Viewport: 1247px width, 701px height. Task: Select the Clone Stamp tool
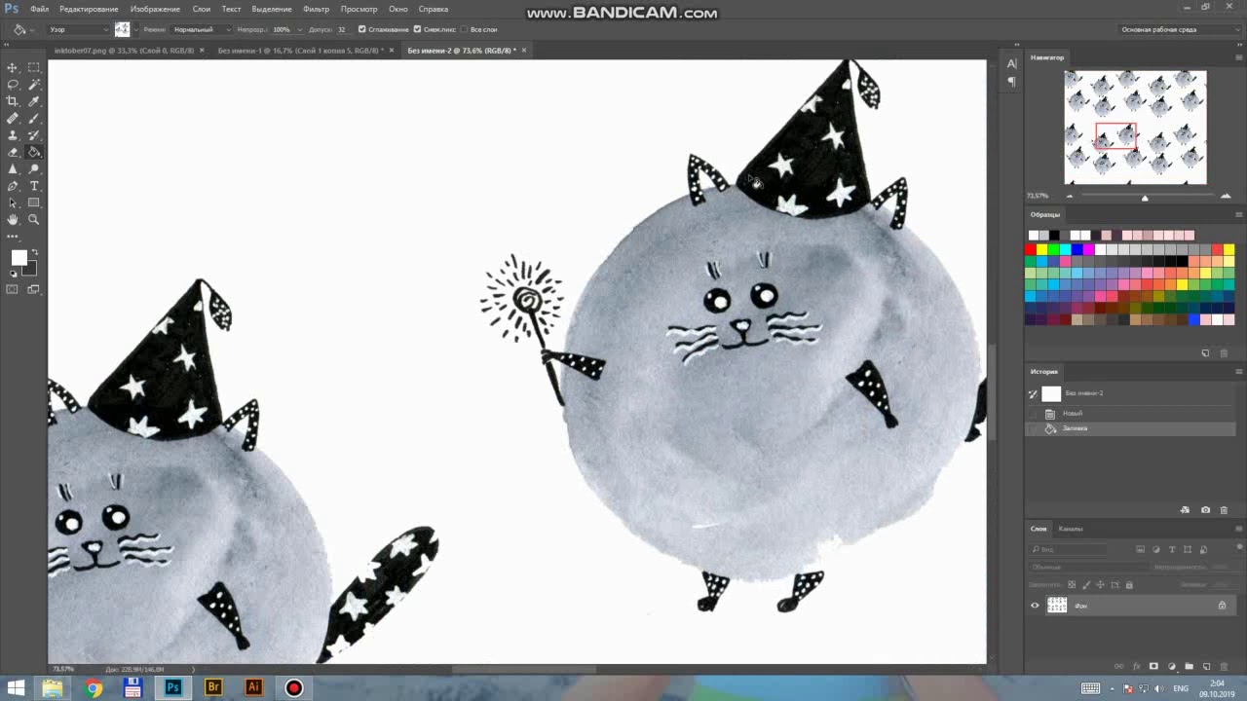pos(13,135)
